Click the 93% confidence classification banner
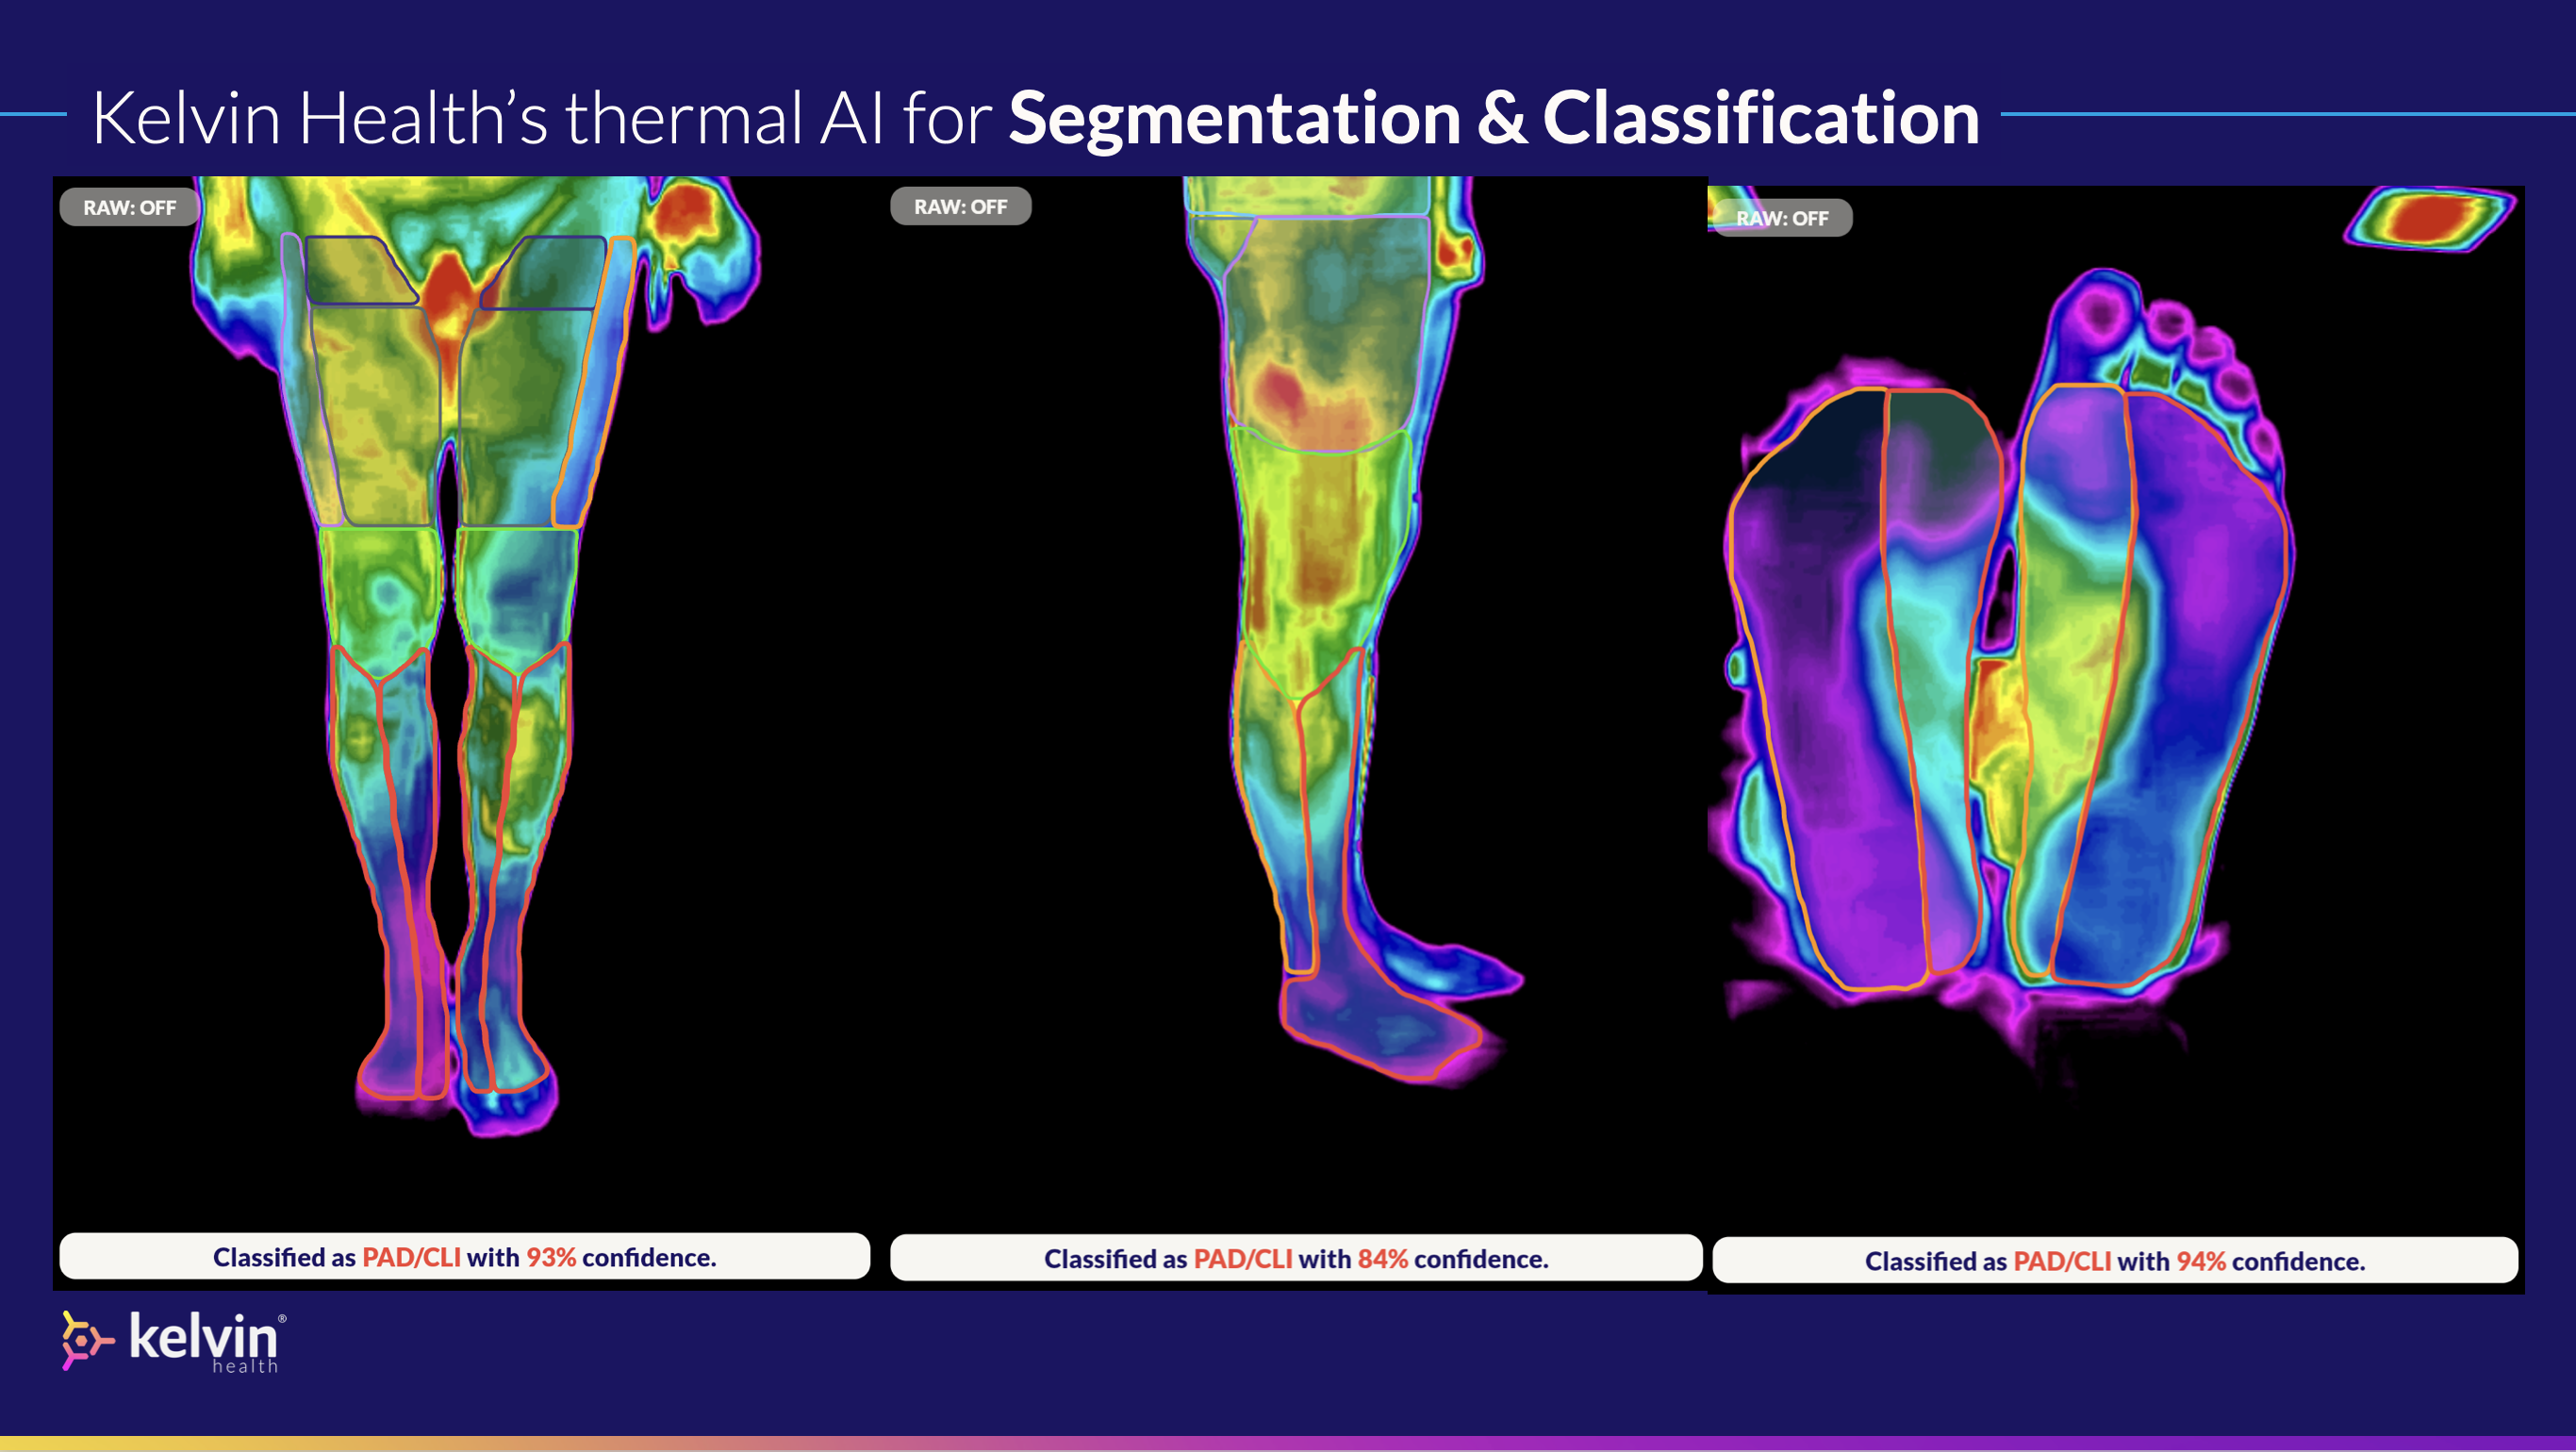 (464, 1257)
